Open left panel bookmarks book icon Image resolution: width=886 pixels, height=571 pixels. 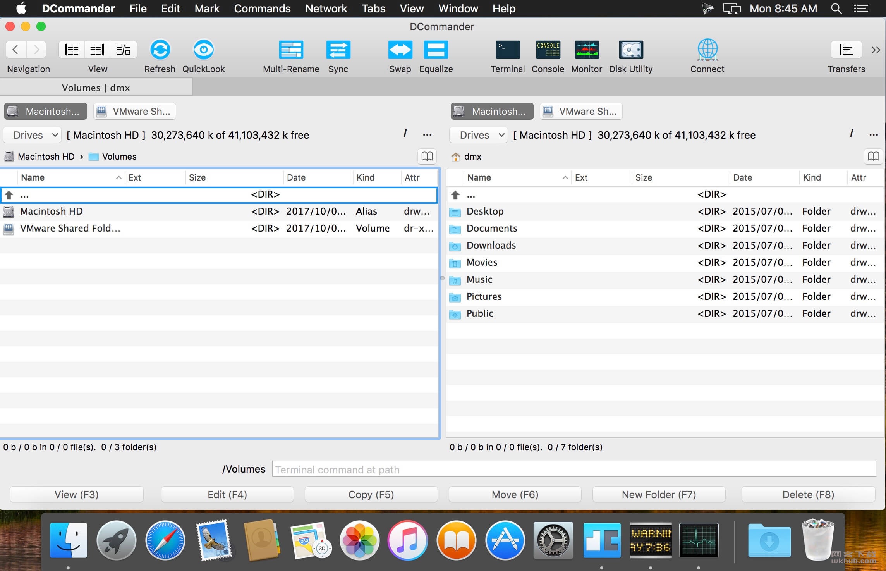427,156
